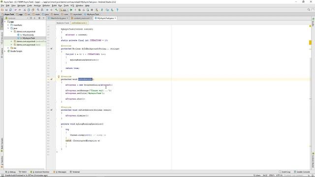Click the Replace toolbar icon
The height and width of the screenshot is (177, 315).
pyautogui.click(x=42, y=10)
